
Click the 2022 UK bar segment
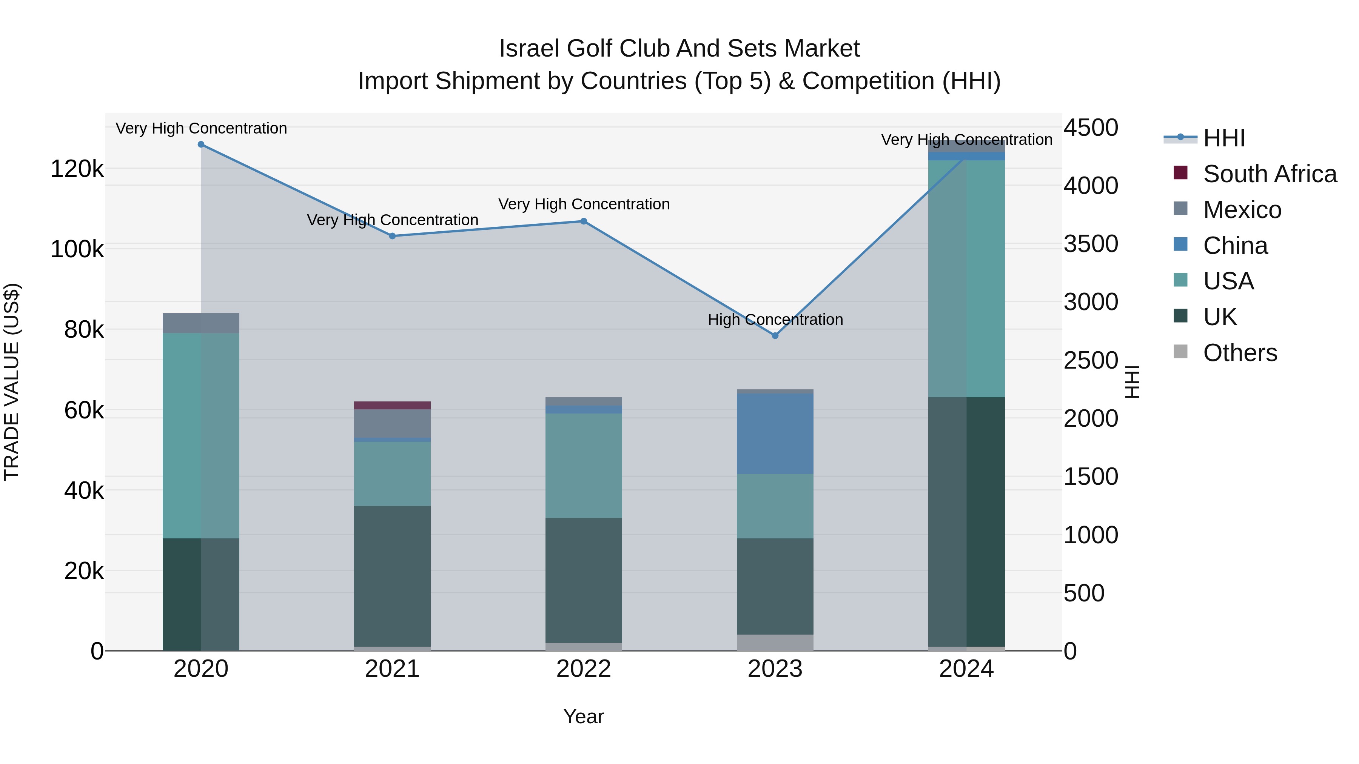584,581
